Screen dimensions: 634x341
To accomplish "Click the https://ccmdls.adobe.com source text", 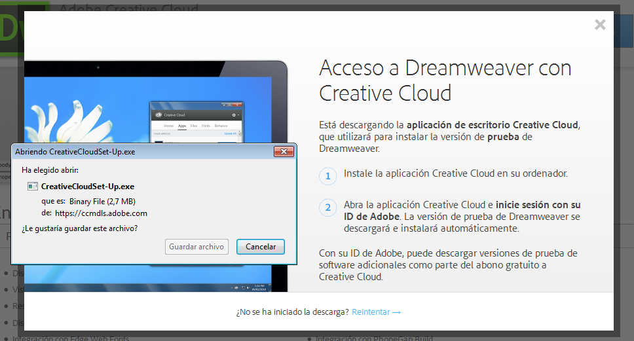I will [101, 213].
